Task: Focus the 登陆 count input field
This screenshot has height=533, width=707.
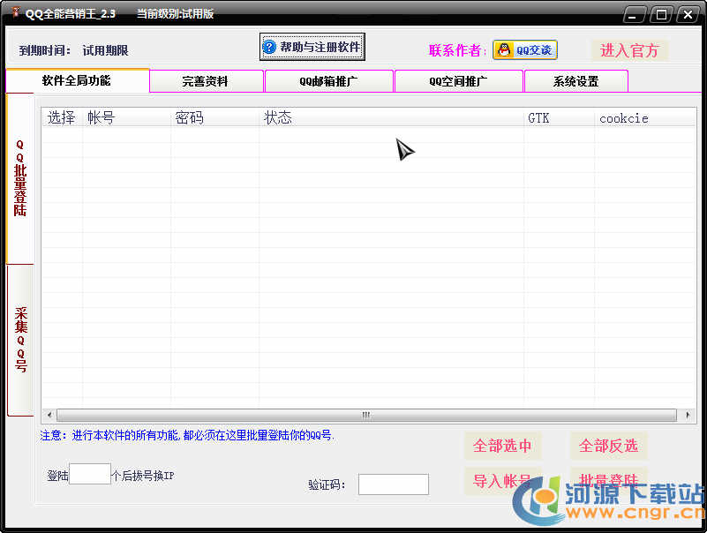Action: [x=90, y=474]
